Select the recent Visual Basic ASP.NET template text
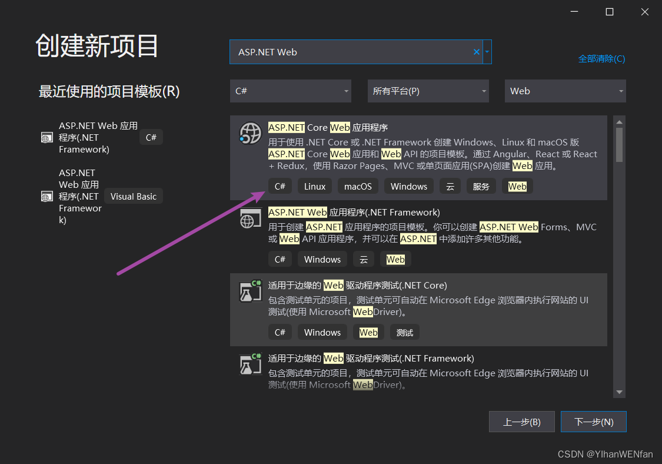 pyautogui.click(x=80, y=197)
